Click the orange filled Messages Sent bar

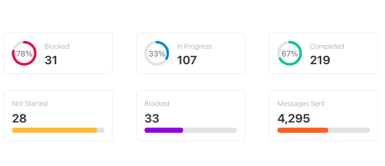pyautogui.click(x=303, y=130)
